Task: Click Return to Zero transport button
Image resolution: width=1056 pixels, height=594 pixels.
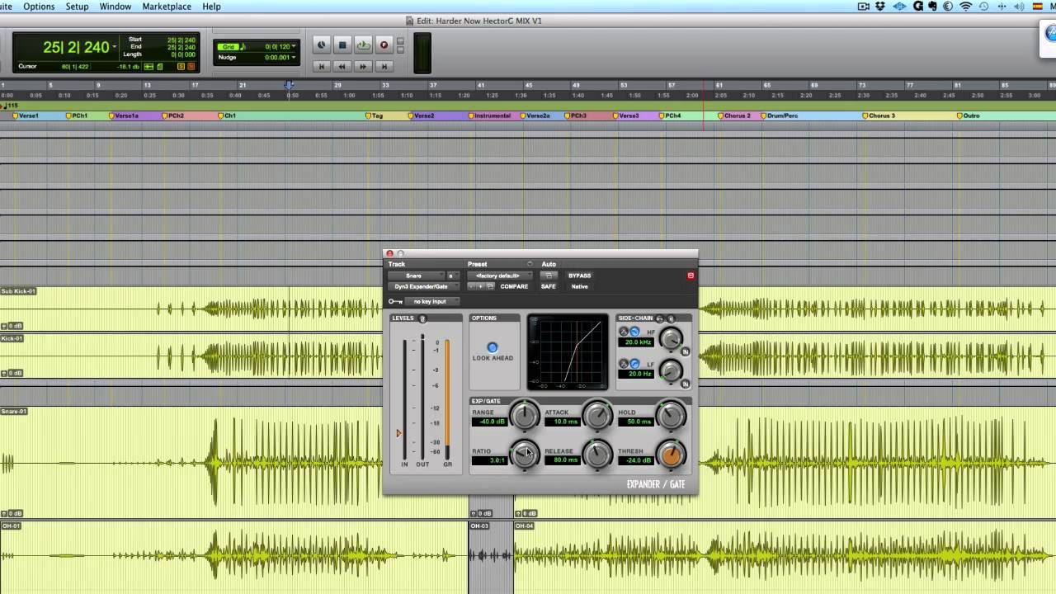Action: [322, 66]
